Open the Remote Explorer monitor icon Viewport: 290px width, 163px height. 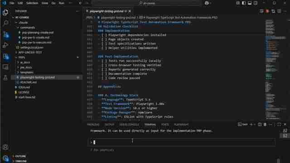[x=5, y=67]
